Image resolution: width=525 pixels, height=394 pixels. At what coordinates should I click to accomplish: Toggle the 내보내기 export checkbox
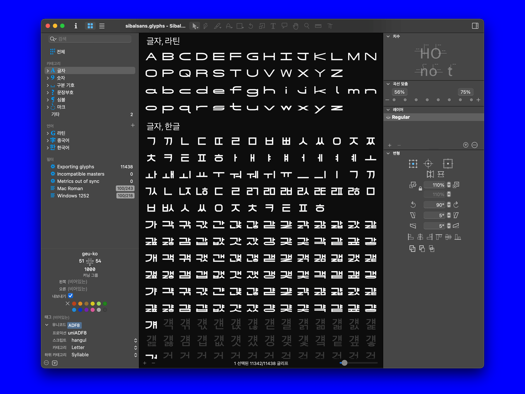[71, 296]
